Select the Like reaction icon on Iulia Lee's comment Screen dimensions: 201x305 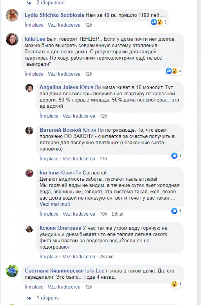pyautogui.click(x=169, y=71)
